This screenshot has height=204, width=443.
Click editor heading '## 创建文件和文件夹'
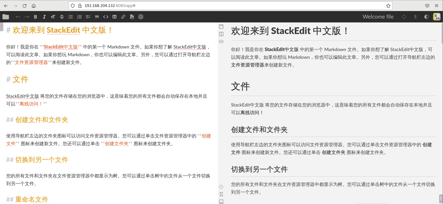point(37,120)
